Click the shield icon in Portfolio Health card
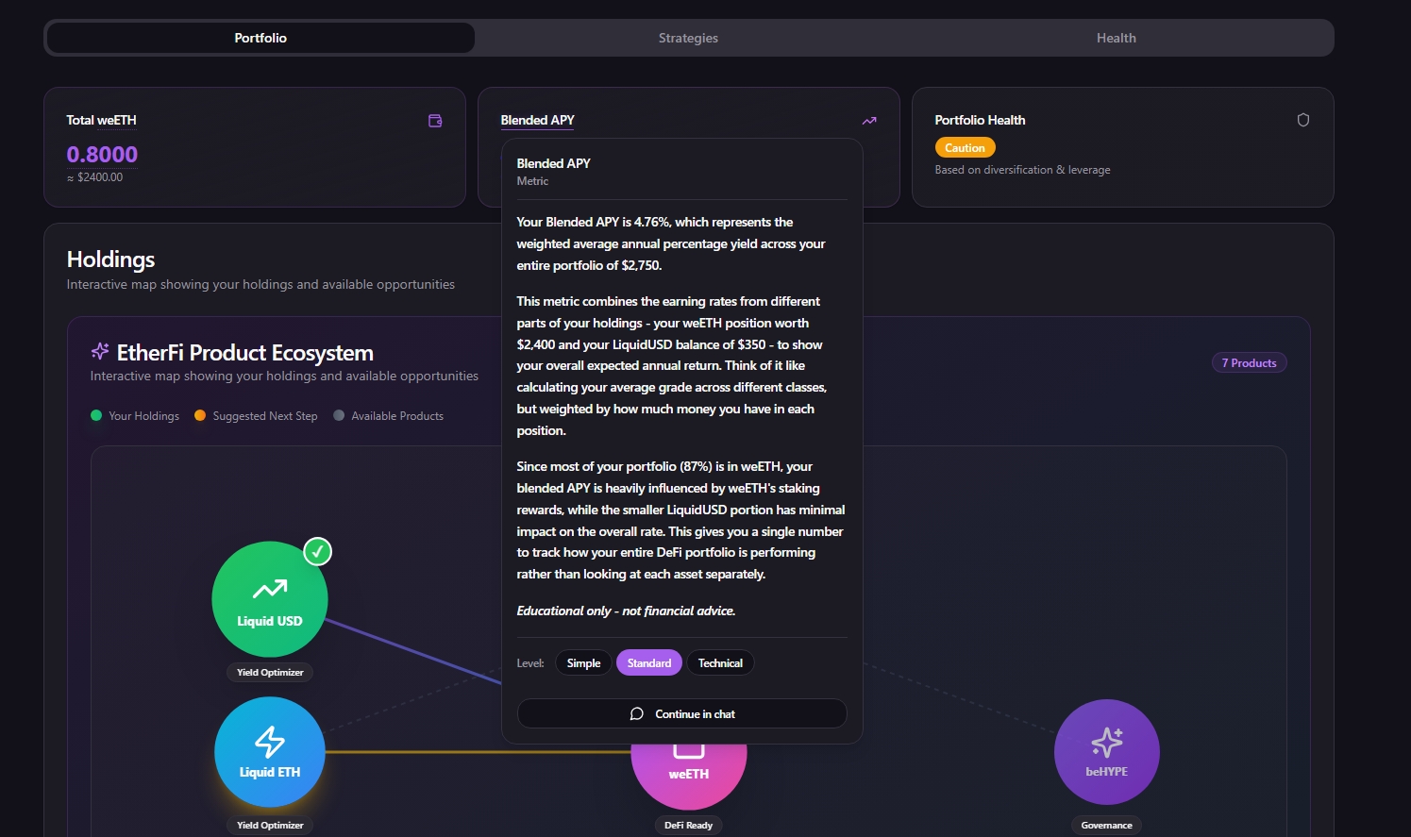The width and height of the screenshot is (1411, 837). (x=1303, y=120)
